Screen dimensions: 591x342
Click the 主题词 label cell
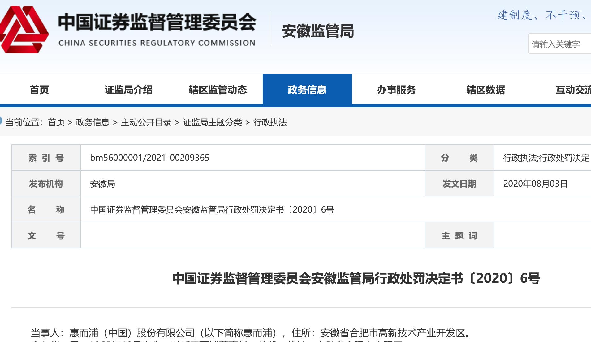[459, 236]
